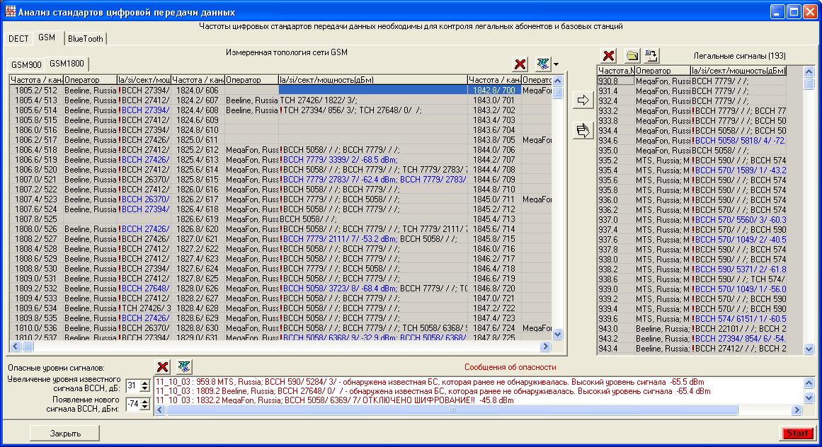Click 'Частота,М' column header in legal signals
The height and width of the screenshot is (447, 822).
[x=616, y=71]
